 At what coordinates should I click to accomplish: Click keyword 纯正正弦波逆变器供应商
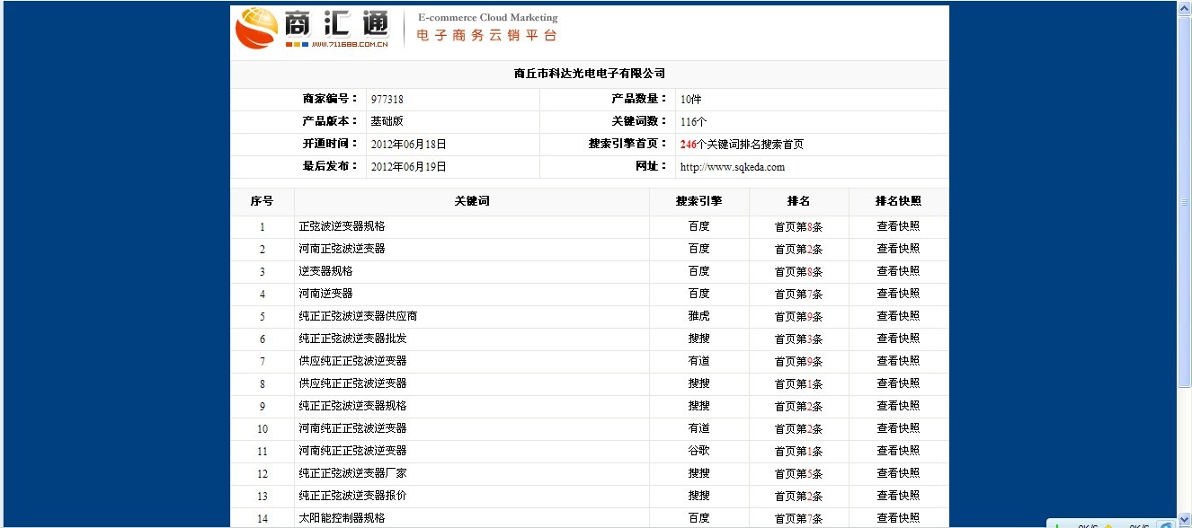(358, 316)
